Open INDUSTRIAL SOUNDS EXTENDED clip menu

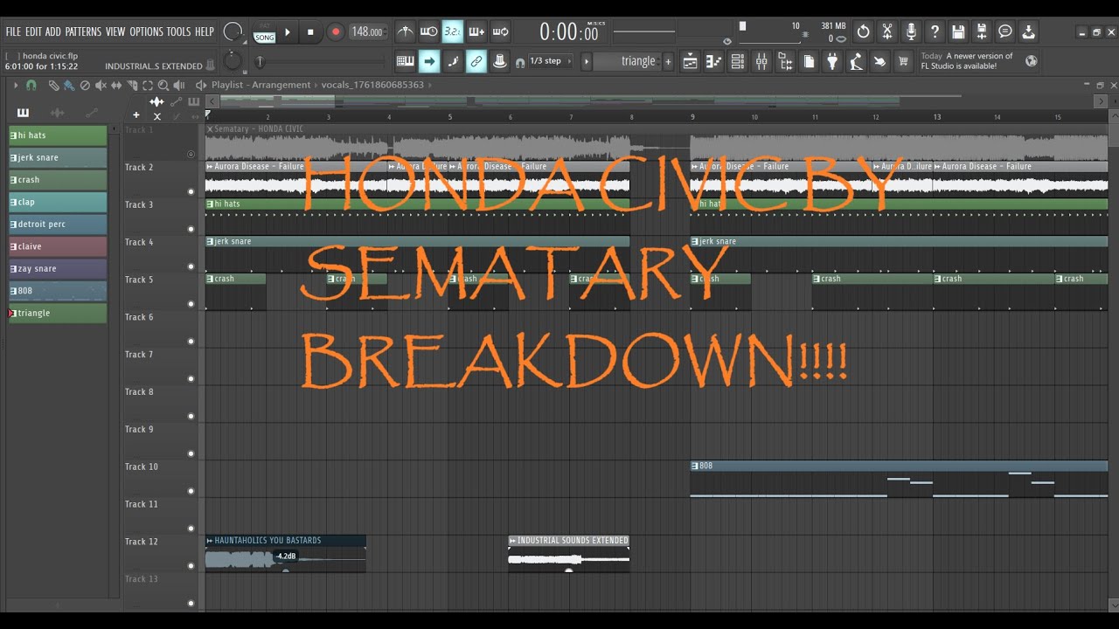[513, 541]
